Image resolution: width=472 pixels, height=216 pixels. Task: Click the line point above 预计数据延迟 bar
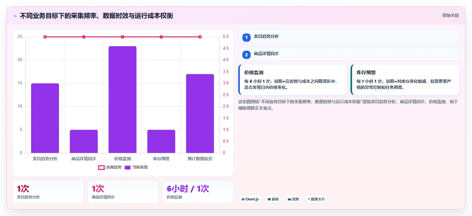coord(200,37)
